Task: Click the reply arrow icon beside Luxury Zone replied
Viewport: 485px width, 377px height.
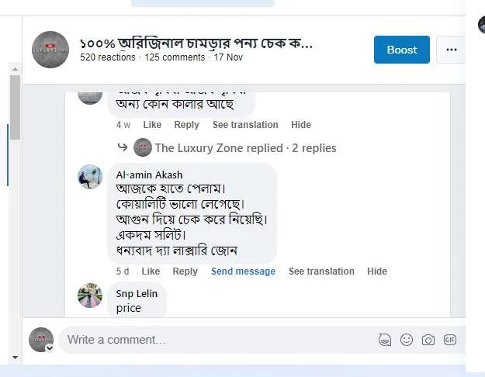Action: pos(123,147)
